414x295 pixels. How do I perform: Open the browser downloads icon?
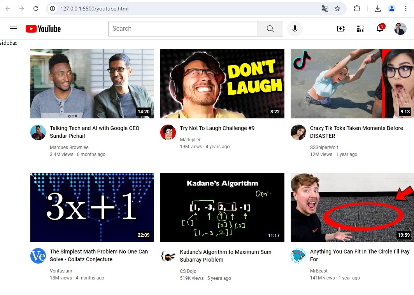377,9
